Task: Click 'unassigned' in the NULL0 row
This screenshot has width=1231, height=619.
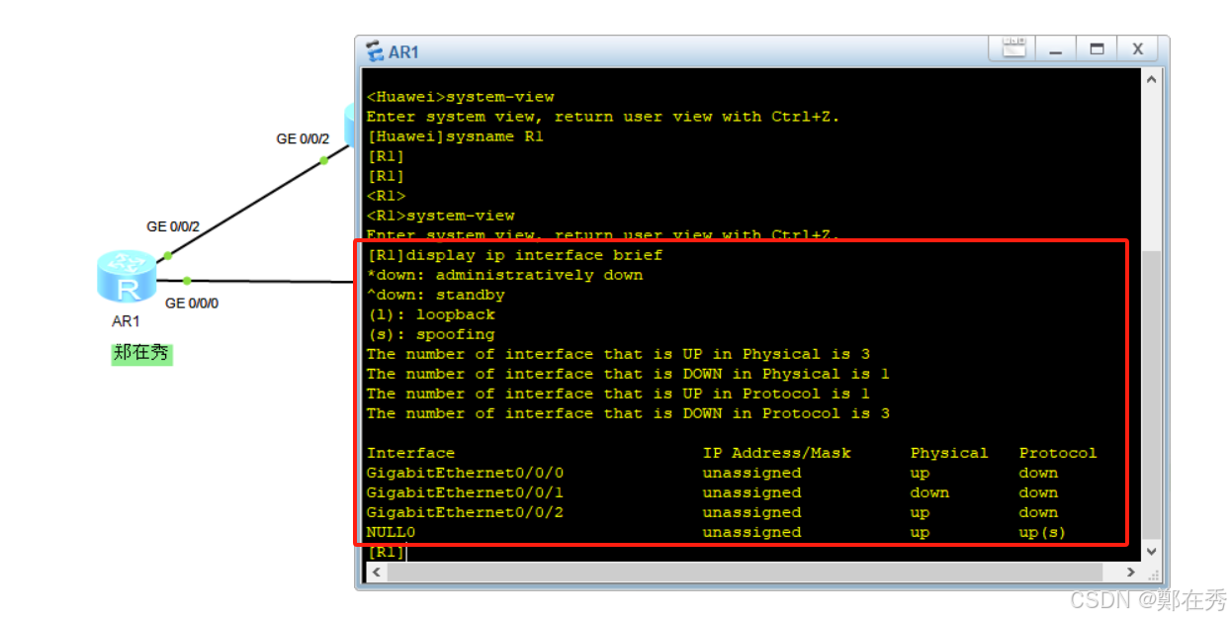Action: 751,532
